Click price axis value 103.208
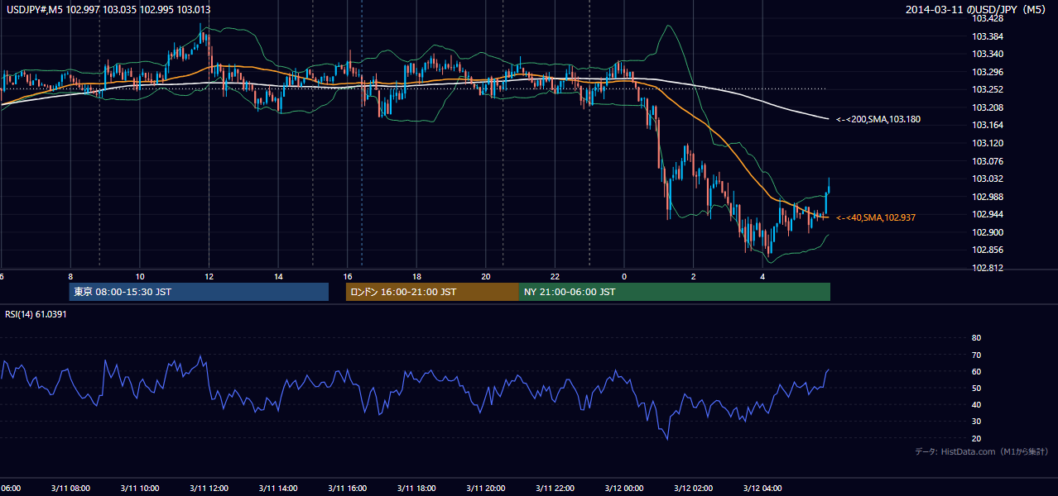The width and height of the screenshot is (1058, 496). 988,107
